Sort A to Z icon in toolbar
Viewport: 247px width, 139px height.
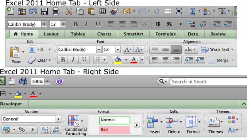pos(207,11)
